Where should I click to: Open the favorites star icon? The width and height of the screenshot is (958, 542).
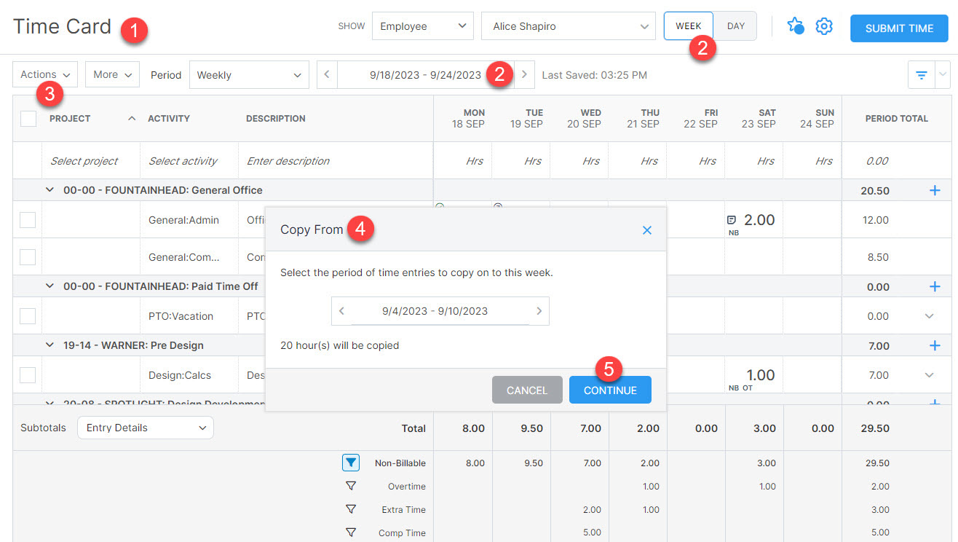point(796,25)
